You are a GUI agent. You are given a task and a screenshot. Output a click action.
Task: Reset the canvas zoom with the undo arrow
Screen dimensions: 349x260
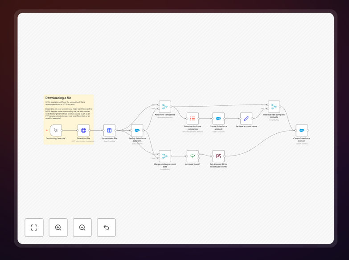click(x=106, y=228)
